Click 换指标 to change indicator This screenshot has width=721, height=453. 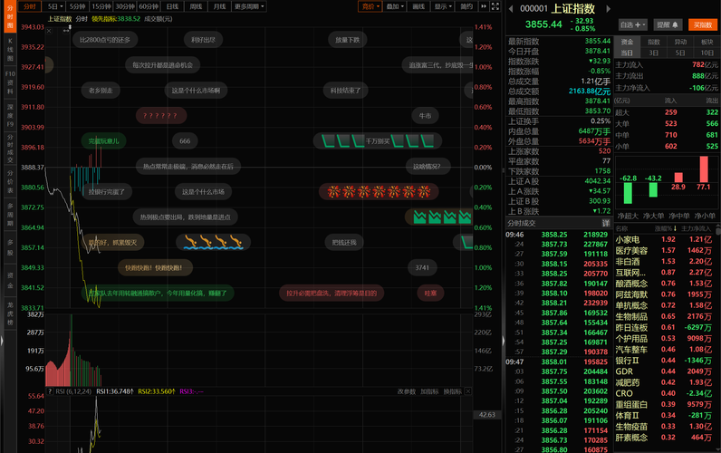click(453, 391)
